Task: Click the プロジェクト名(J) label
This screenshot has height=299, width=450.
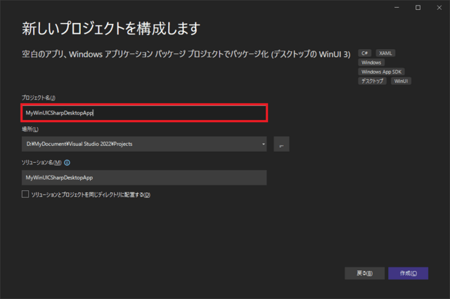Action: (39, 96)
